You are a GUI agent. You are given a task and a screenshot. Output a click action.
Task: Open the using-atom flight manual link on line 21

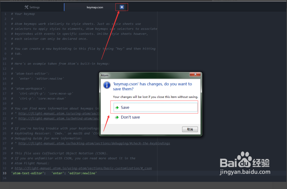[59, 114]
